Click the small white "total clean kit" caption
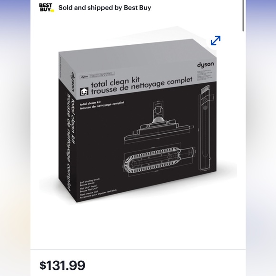276x276 pixels. [90, 103]
